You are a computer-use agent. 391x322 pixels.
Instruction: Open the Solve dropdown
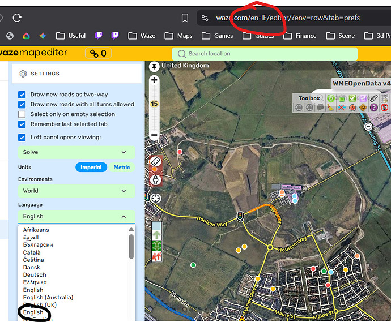(x=76, y=152)
